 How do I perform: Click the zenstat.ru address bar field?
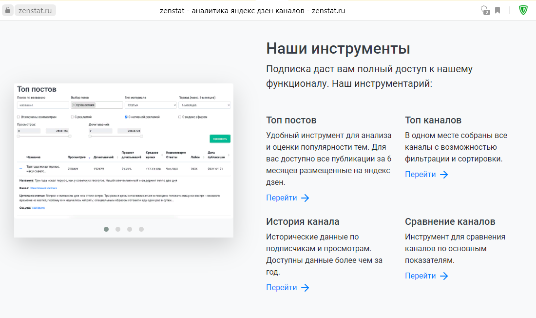pos(35,10)
